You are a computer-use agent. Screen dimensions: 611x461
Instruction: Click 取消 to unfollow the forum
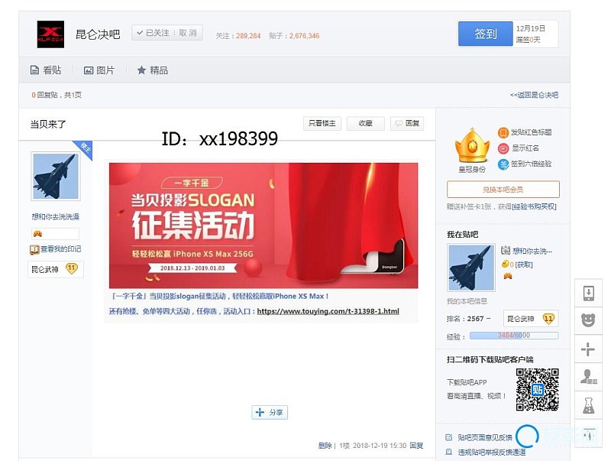click(188, 33)
